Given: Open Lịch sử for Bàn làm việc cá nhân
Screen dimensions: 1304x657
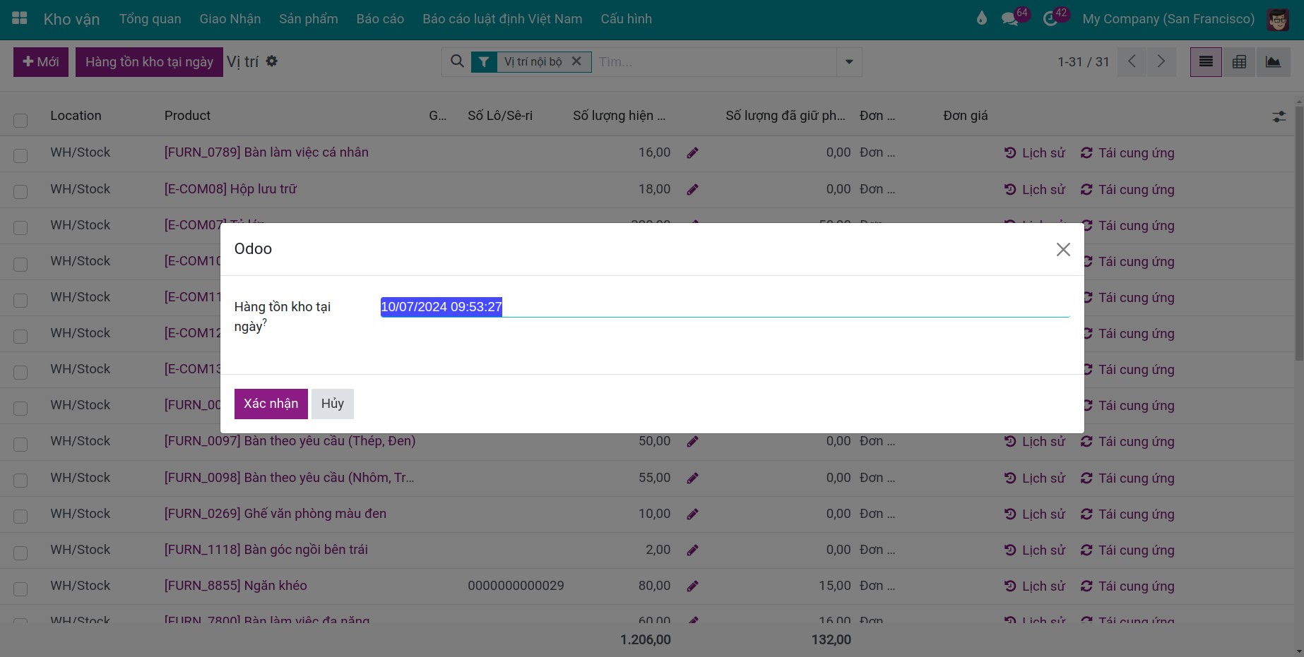Looking at the screenshot, I should point(1035,153).
